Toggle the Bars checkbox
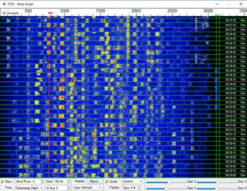This screenshot has height=191, width=247. point(2,182)
